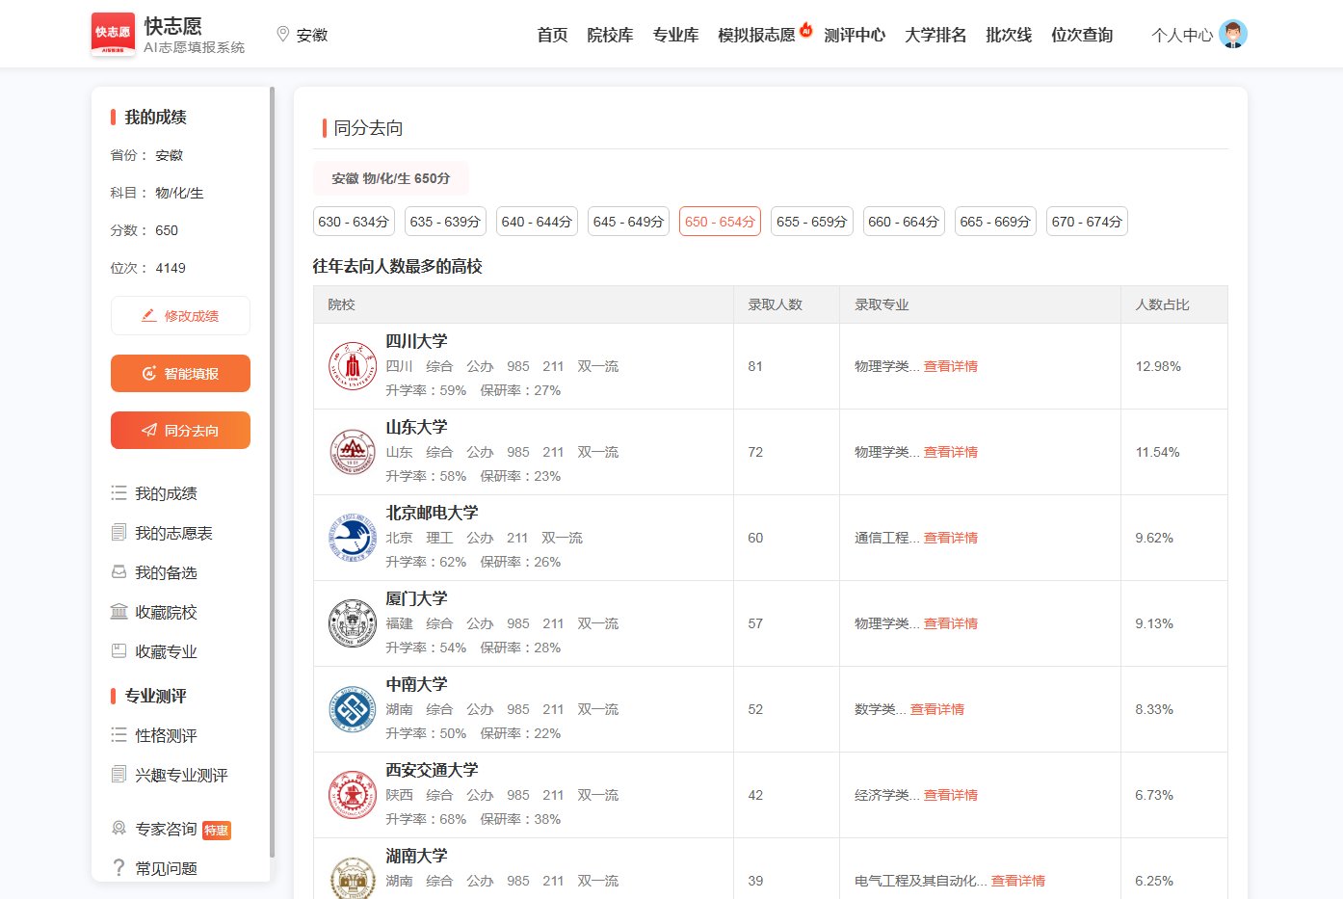
Task: Click the orange 同分去向 button
Action: (180, 430)
